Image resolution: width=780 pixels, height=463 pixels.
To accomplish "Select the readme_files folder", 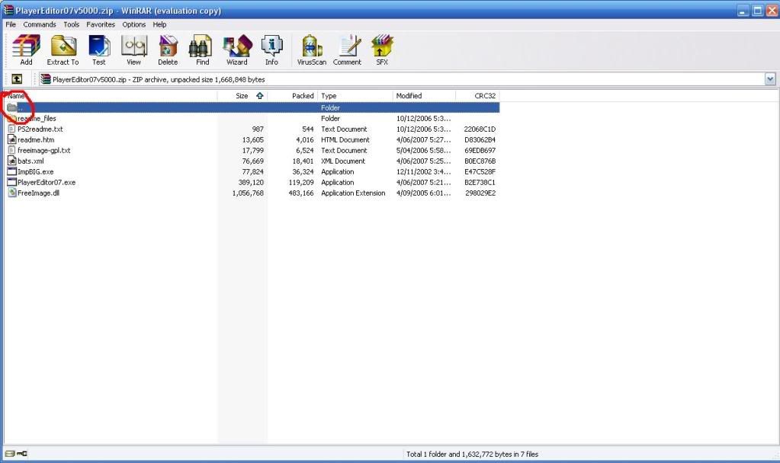I will pos(37,118).
